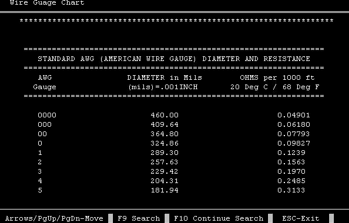This screenshot has height=223, width=349.
Task: Click diameter value 204.31
Action: point(165,181)
